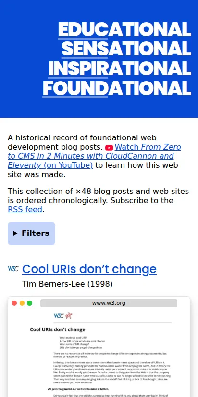The image size is (198, 397).
Task: Click the pink star icon beside the preview W3C logo
Action: (x=69, y=316)
